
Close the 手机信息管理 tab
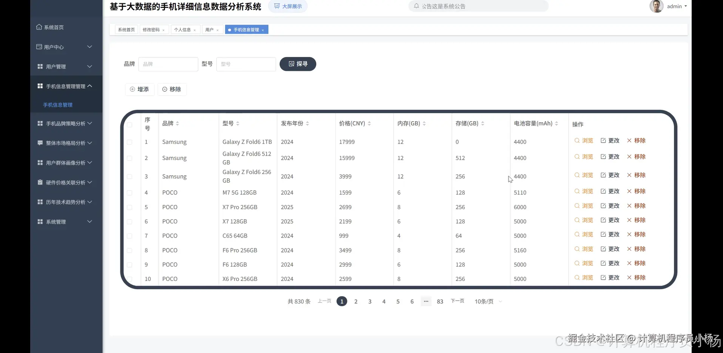click(263, 30)
